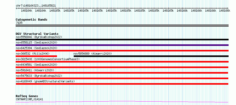236x105 pixels.
Task: Select the nsv6558115 purple variant bar
Action: tap(122, 45)
